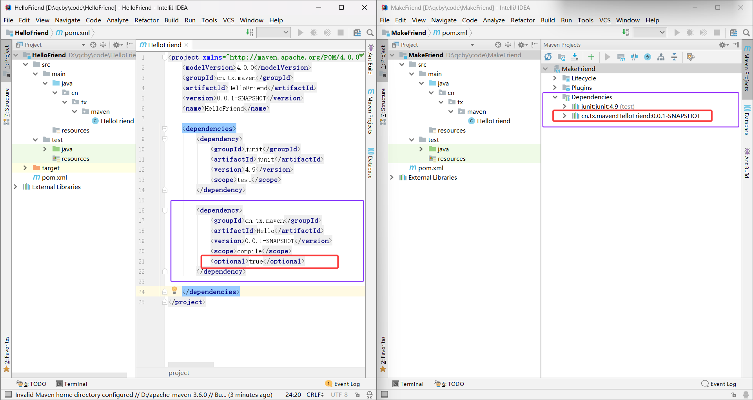
Task: Open Event Log in HelloFriend window
Action: click(x=343, y=384)
